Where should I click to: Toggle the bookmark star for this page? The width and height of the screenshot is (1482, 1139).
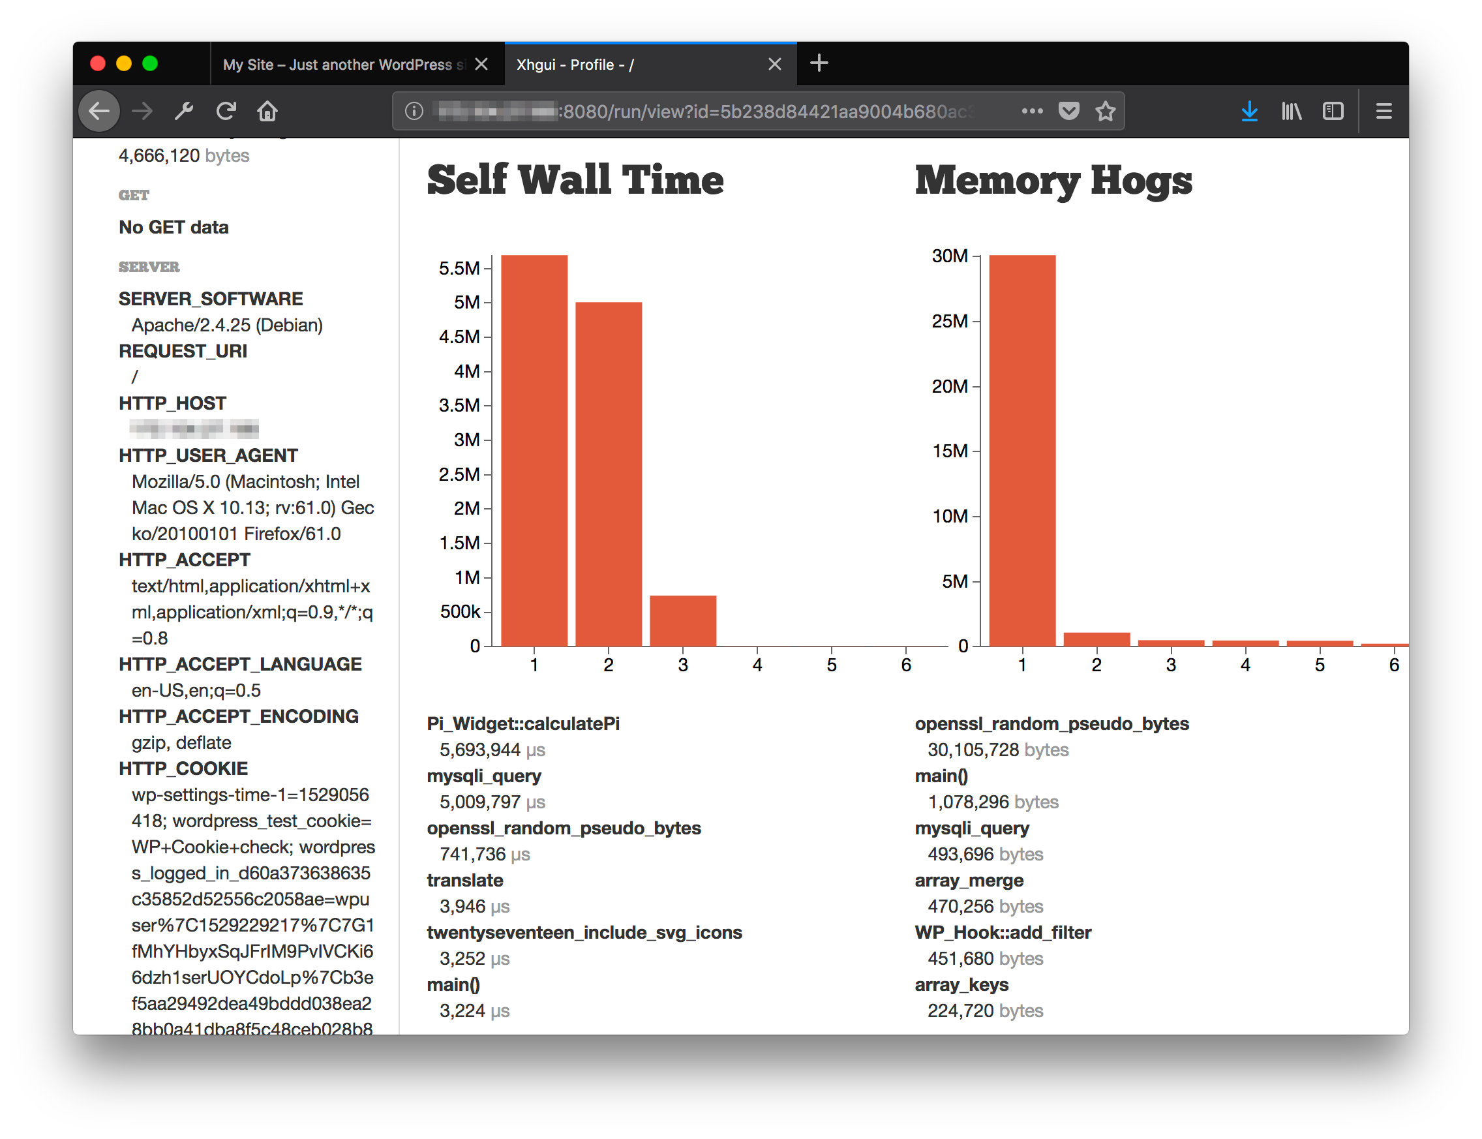pyautogui.click(x=1105, y=110)
